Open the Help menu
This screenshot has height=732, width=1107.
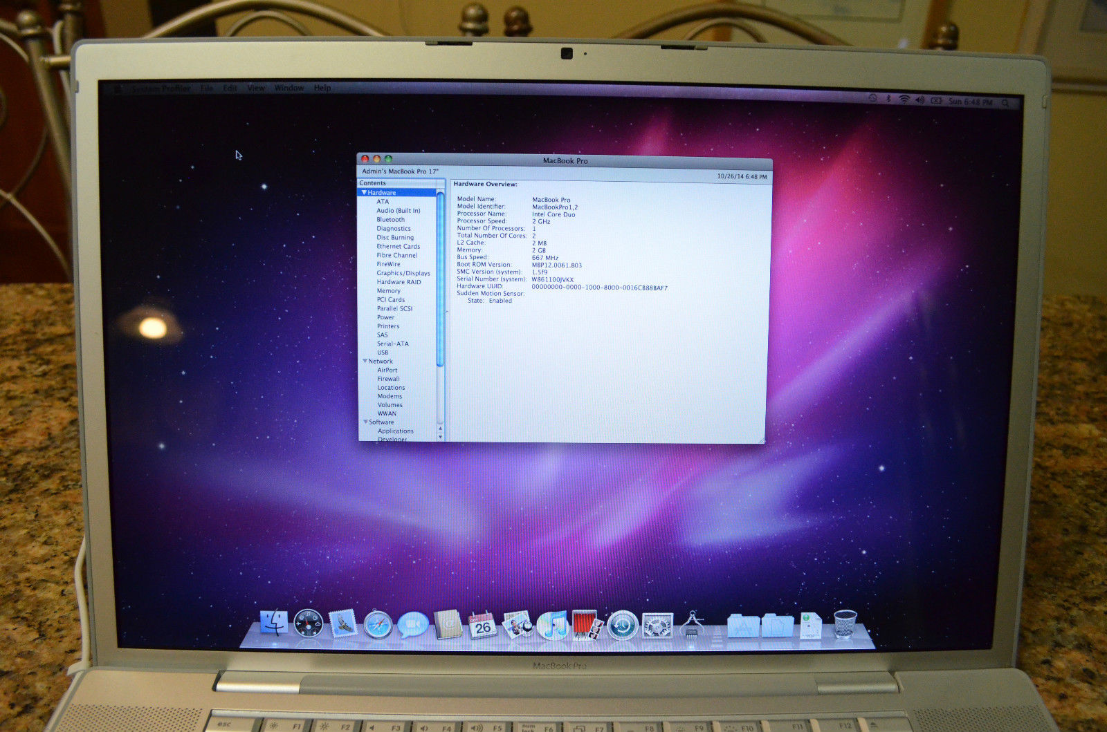322,88
